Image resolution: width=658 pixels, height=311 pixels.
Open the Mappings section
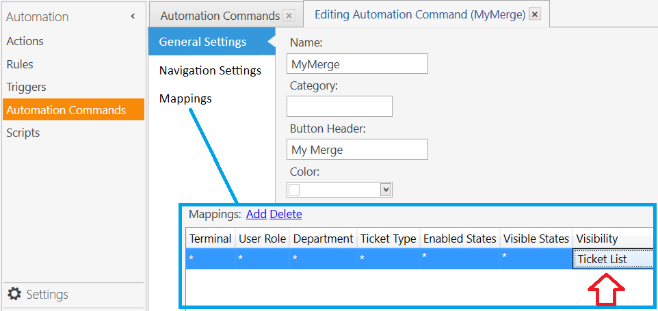tap(185, 98)
